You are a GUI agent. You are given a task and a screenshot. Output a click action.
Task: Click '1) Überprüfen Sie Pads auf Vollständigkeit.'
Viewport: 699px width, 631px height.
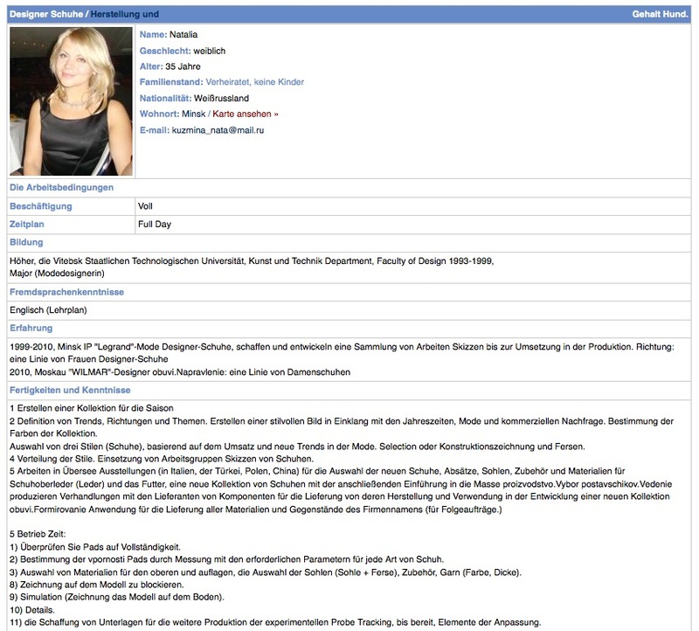95,547
